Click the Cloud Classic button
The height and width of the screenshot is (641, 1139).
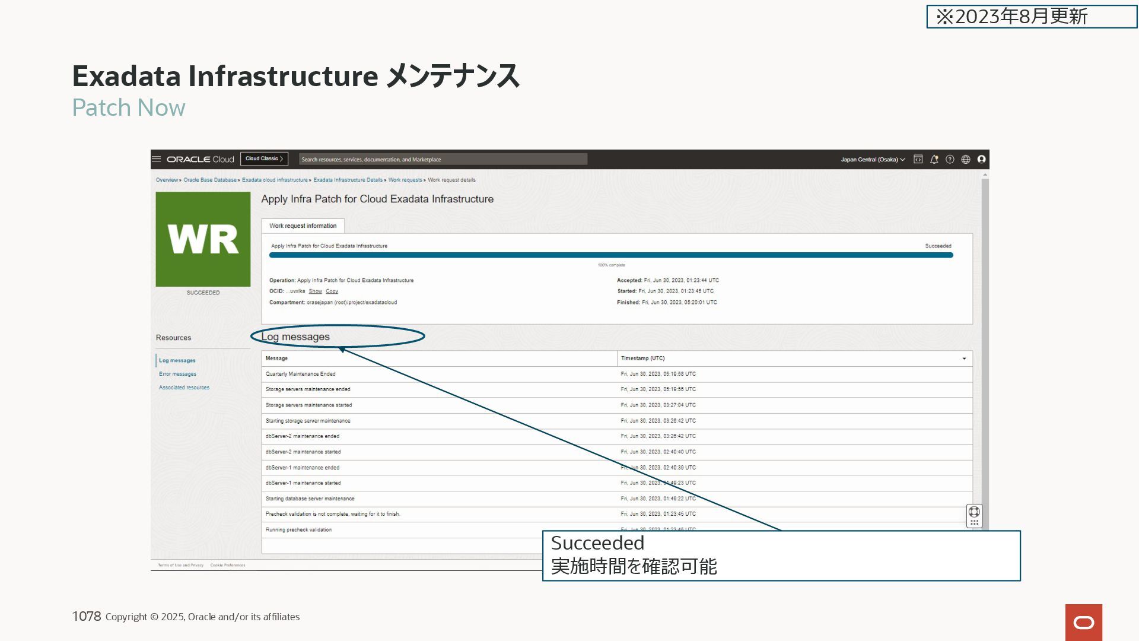[x=264, y=158]
